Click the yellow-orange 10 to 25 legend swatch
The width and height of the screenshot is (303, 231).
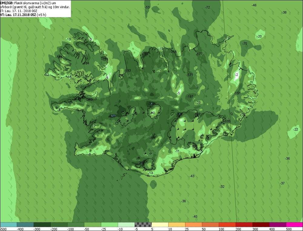[176, 225]
